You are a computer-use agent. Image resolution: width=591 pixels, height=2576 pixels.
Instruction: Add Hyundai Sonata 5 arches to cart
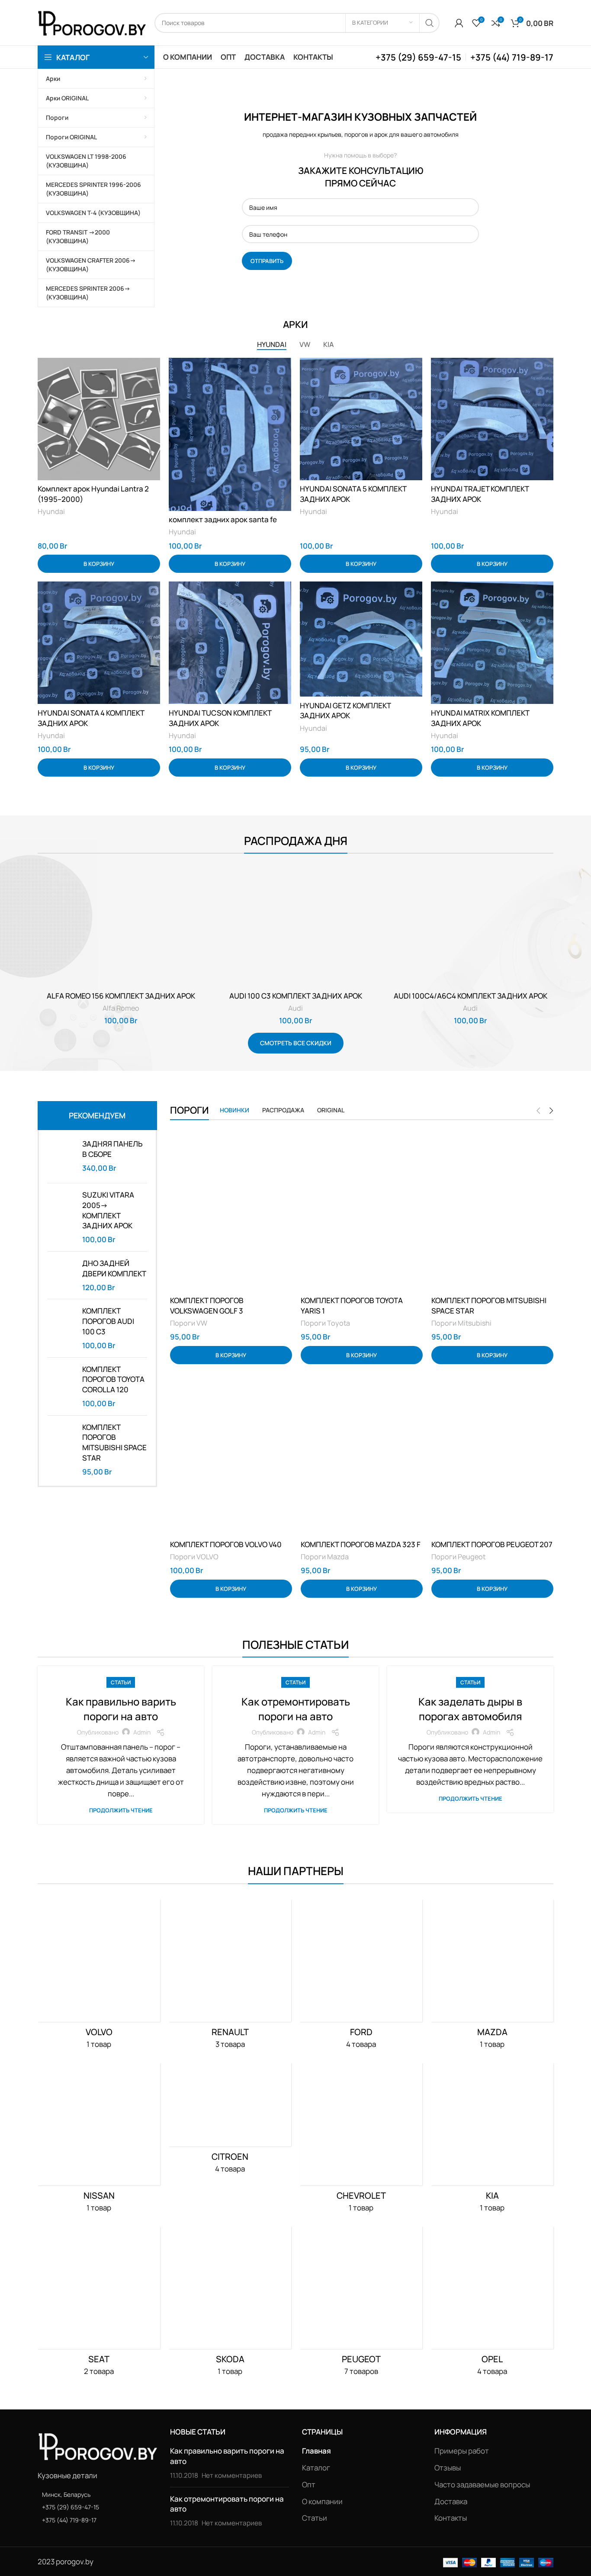click(x=361, y=564)
